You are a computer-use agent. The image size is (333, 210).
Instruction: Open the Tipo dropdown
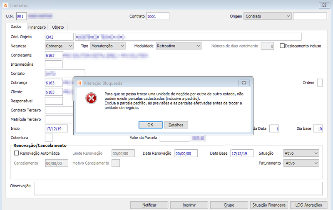(x=108, y=46)
